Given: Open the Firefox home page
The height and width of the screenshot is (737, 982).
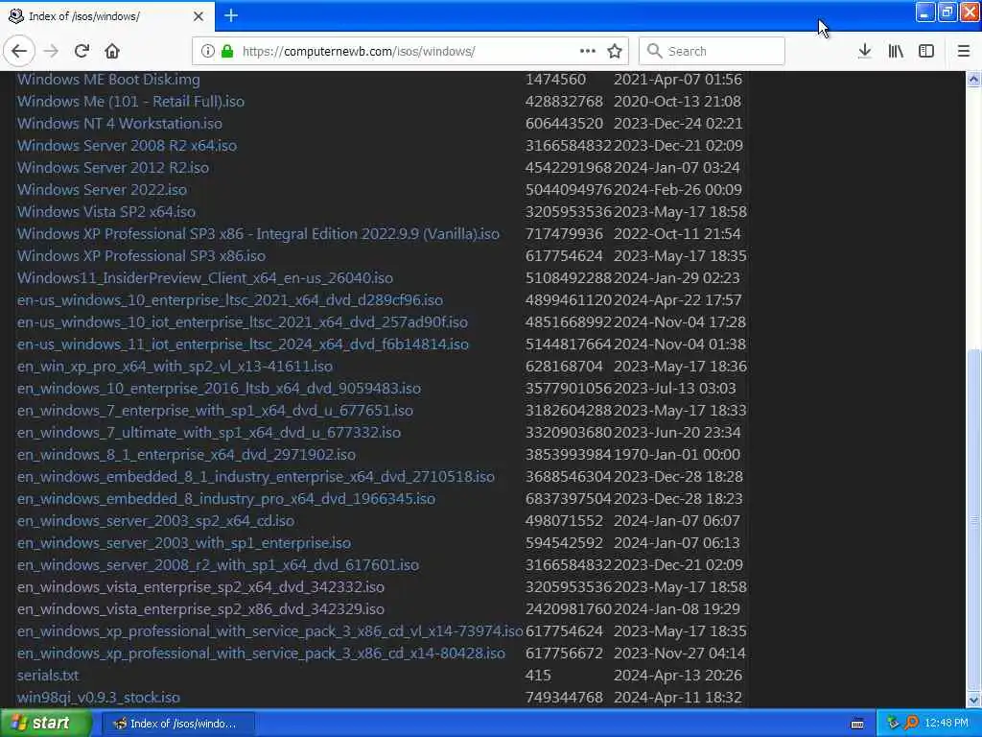Looking at the screenshot, I should [112, 51].
